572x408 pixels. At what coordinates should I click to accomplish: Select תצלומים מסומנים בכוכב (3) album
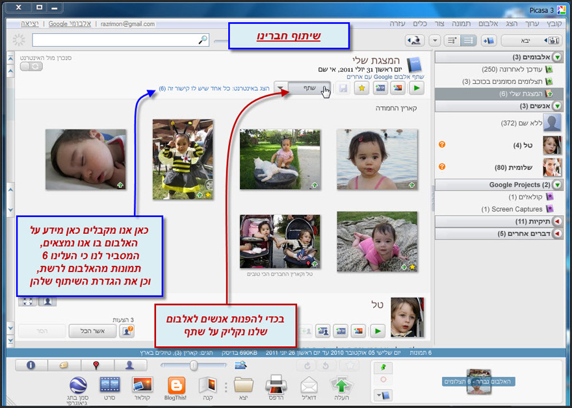[x=508, y=81]
